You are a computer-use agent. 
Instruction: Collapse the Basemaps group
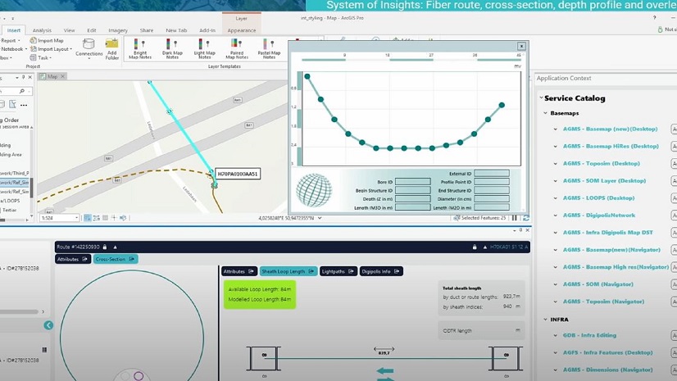tap(545, 113)
